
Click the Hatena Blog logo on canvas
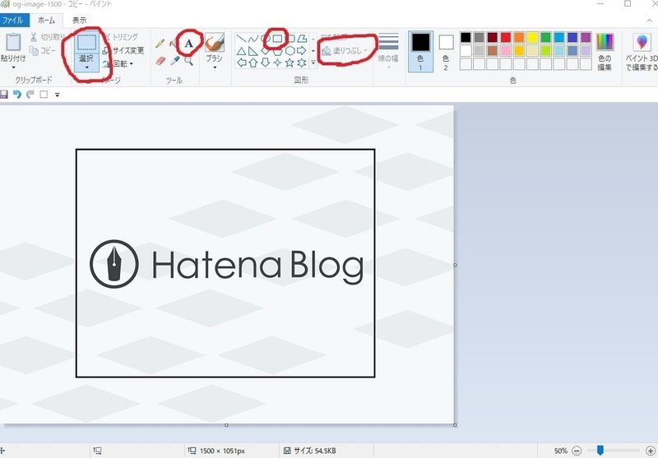click(x=227, y=264)
